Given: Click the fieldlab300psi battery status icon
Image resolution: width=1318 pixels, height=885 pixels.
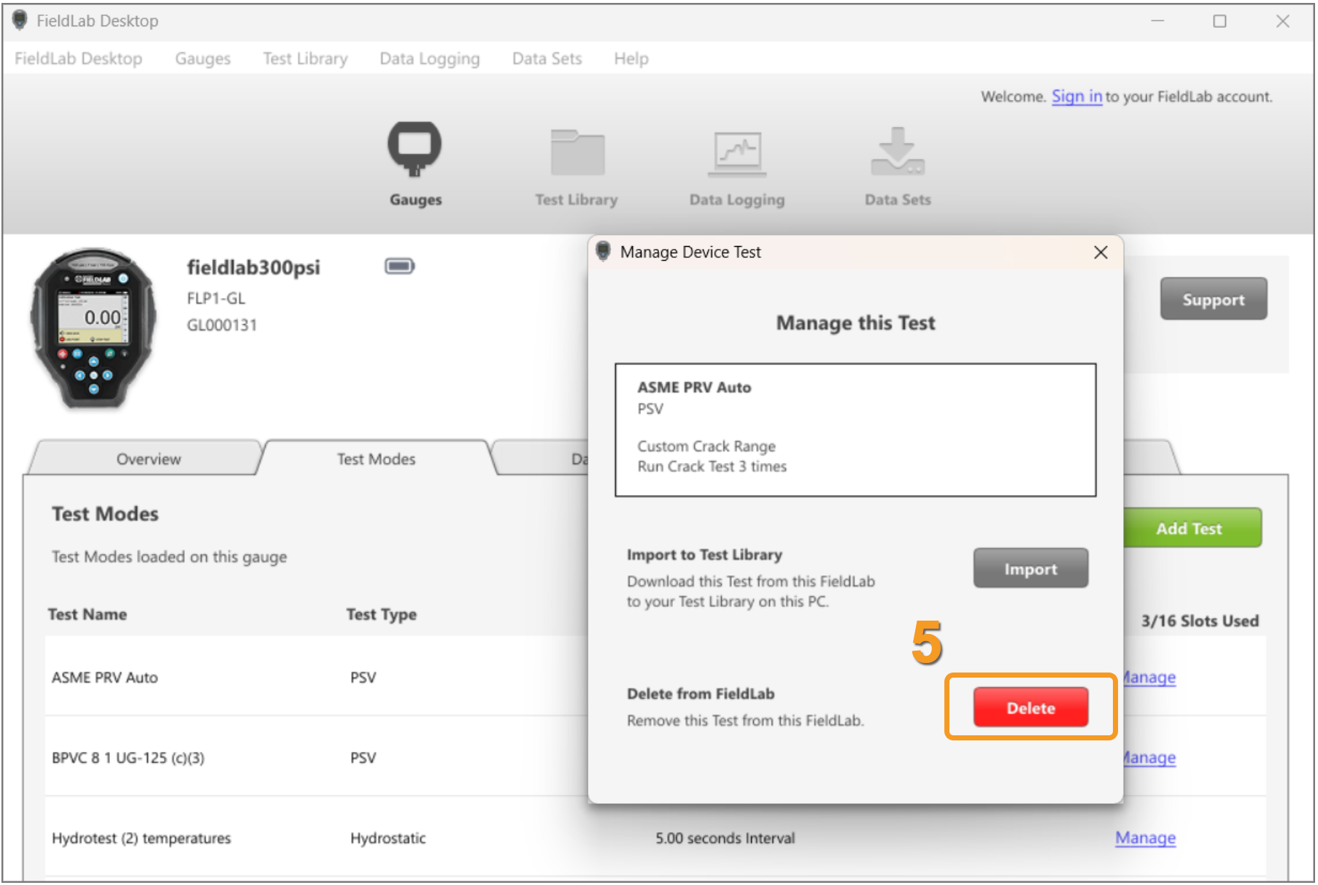Looking at the screenshot, I should [x=399, y=267].
